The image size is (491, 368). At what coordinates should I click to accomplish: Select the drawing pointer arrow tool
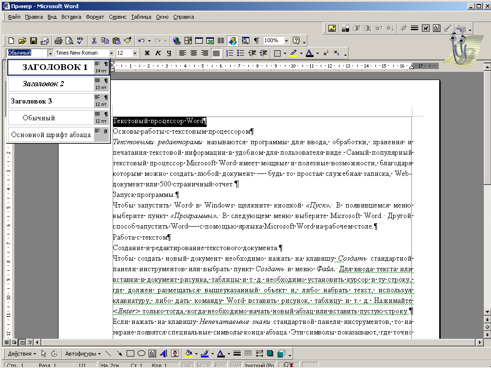click(44, 354)
